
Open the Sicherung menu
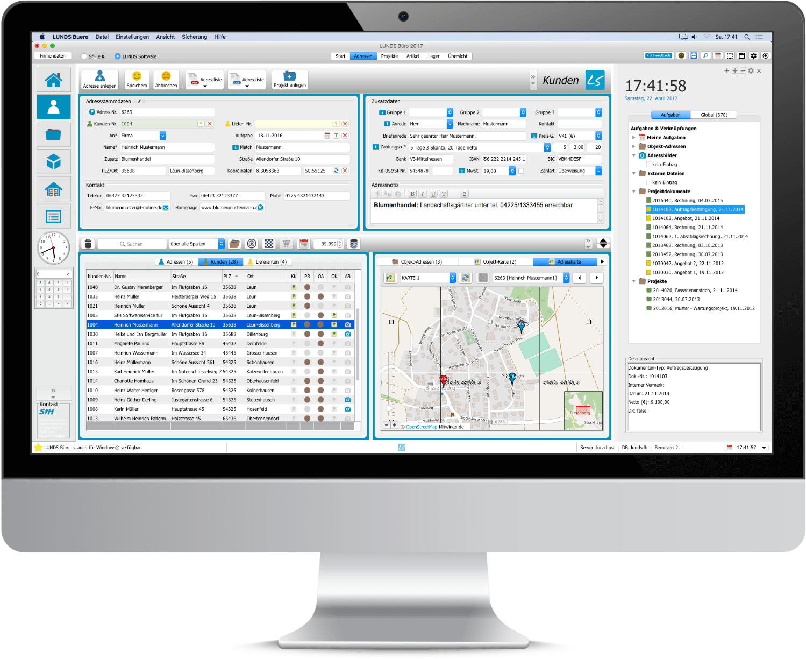point(194,37)
